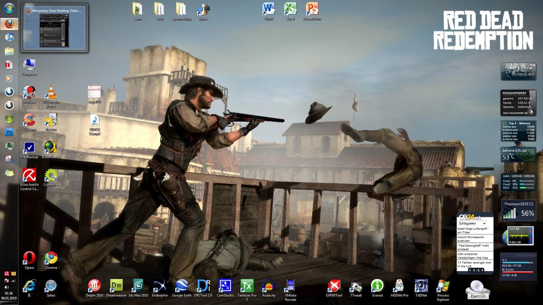Select the Recuva shortcut

pos(51,122)
